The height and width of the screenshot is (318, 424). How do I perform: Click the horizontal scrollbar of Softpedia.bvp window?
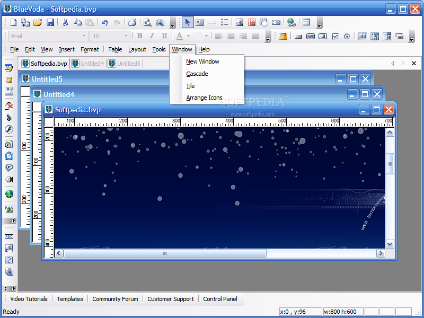point(165,253)
